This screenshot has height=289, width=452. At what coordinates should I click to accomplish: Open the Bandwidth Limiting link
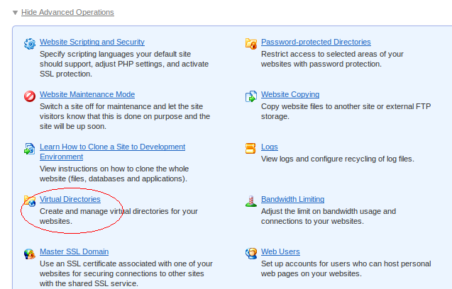(x=292, y=199)
